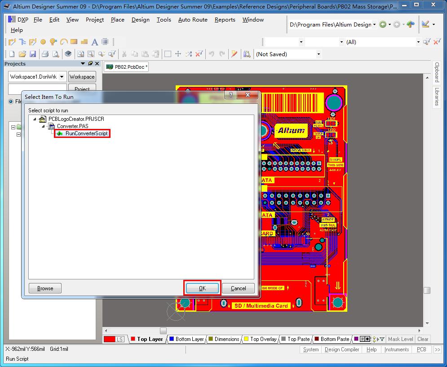Select interactive routing tool
Viewport: 447px width, 367px height.
[x=12, y=42]
